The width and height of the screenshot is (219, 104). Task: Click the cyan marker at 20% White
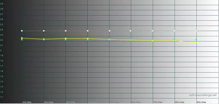[x=44, y=40]
